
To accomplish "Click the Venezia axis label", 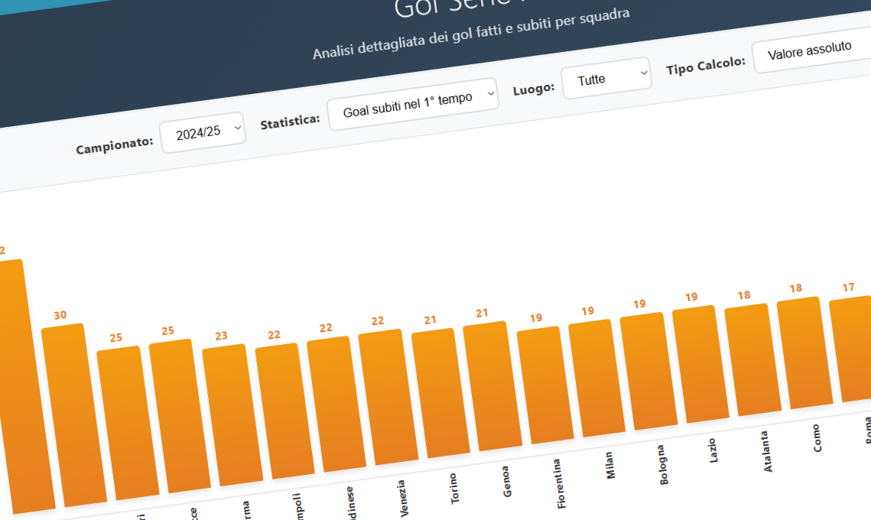I will 403,498.
